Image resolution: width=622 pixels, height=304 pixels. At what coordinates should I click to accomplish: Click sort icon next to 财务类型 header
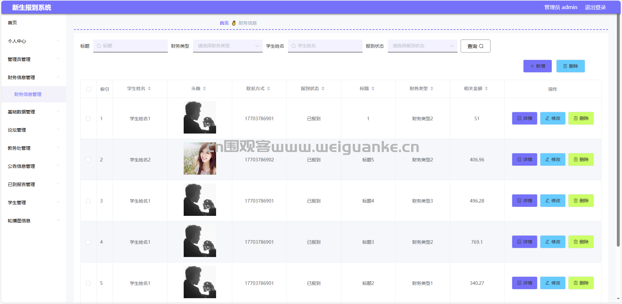pos(432,88)
